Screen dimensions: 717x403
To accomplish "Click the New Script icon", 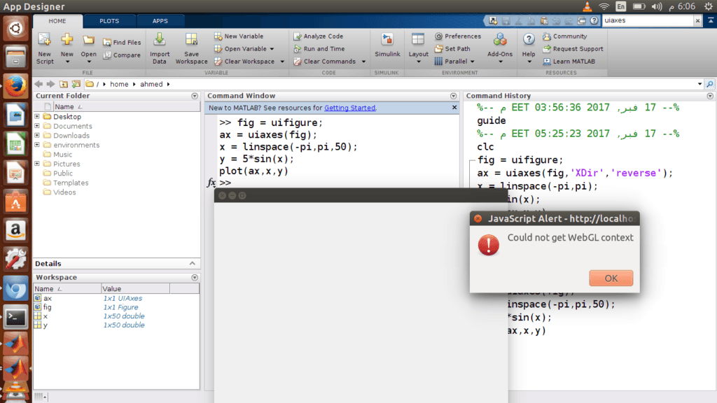I will click(44, 41).
